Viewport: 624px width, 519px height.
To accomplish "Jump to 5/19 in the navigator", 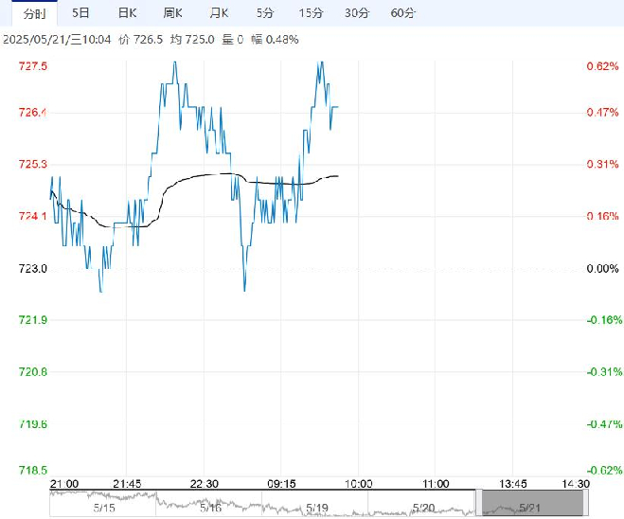I will point(317,508).
